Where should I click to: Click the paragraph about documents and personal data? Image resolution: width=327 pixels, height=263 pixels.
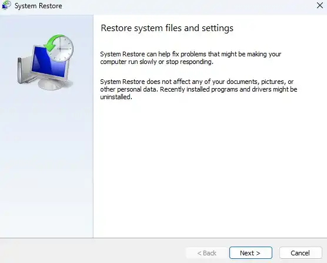click(199, 89)
